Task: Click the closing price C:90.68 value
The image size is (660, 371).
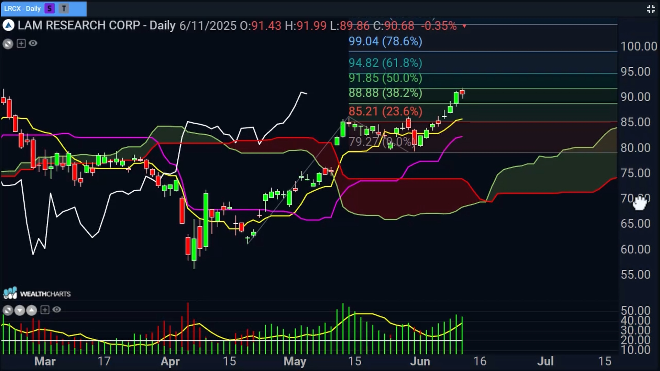Action: pos(394,26)
